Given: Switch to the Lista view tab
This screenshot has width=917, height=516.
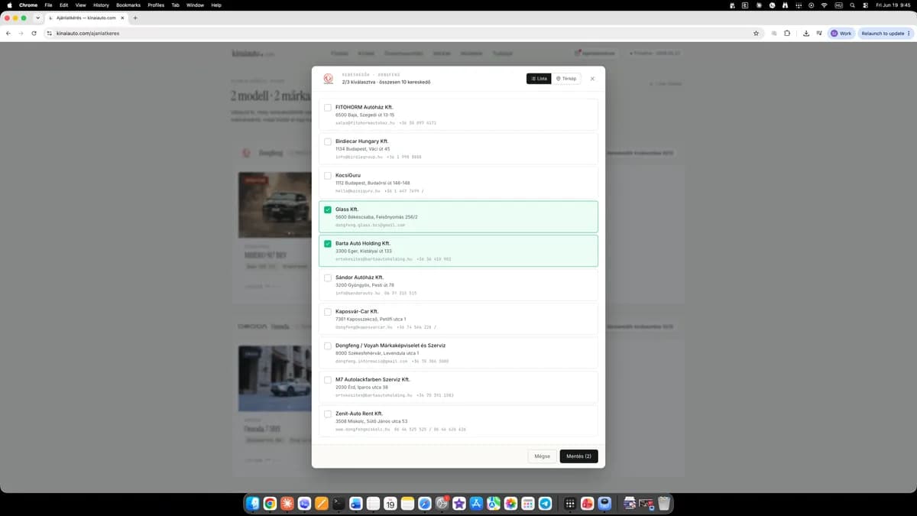Looking at the screenshot, I should tap(539, 79).
